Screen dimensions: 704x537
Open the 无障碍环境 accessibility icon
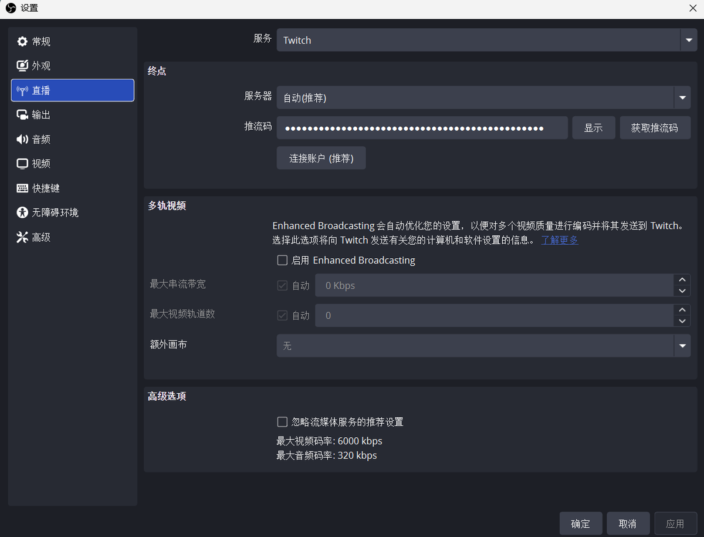click(22, 212)
